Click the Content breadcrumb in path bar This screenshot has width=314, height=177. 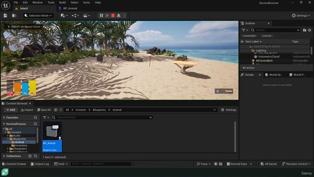tap(80, 110)
